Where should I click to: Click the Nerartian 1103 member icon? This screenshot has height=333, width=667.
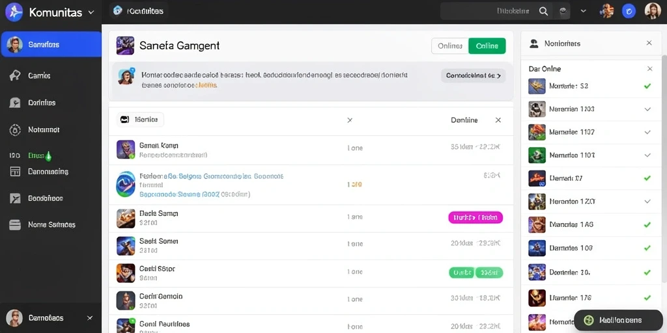click(x=537, y=109)
